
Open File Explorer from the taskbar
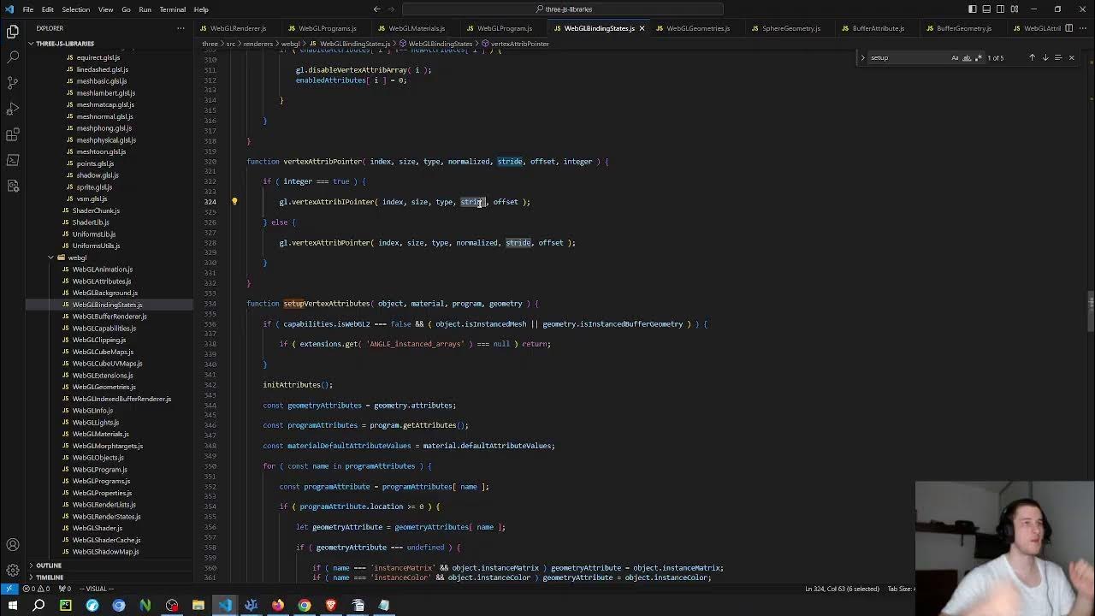(198, 606)
